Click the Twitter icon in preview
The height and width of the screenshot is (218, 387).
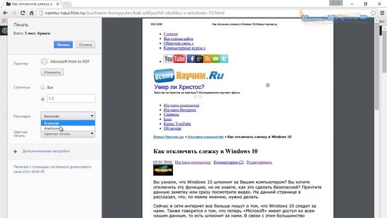[224, 59]
